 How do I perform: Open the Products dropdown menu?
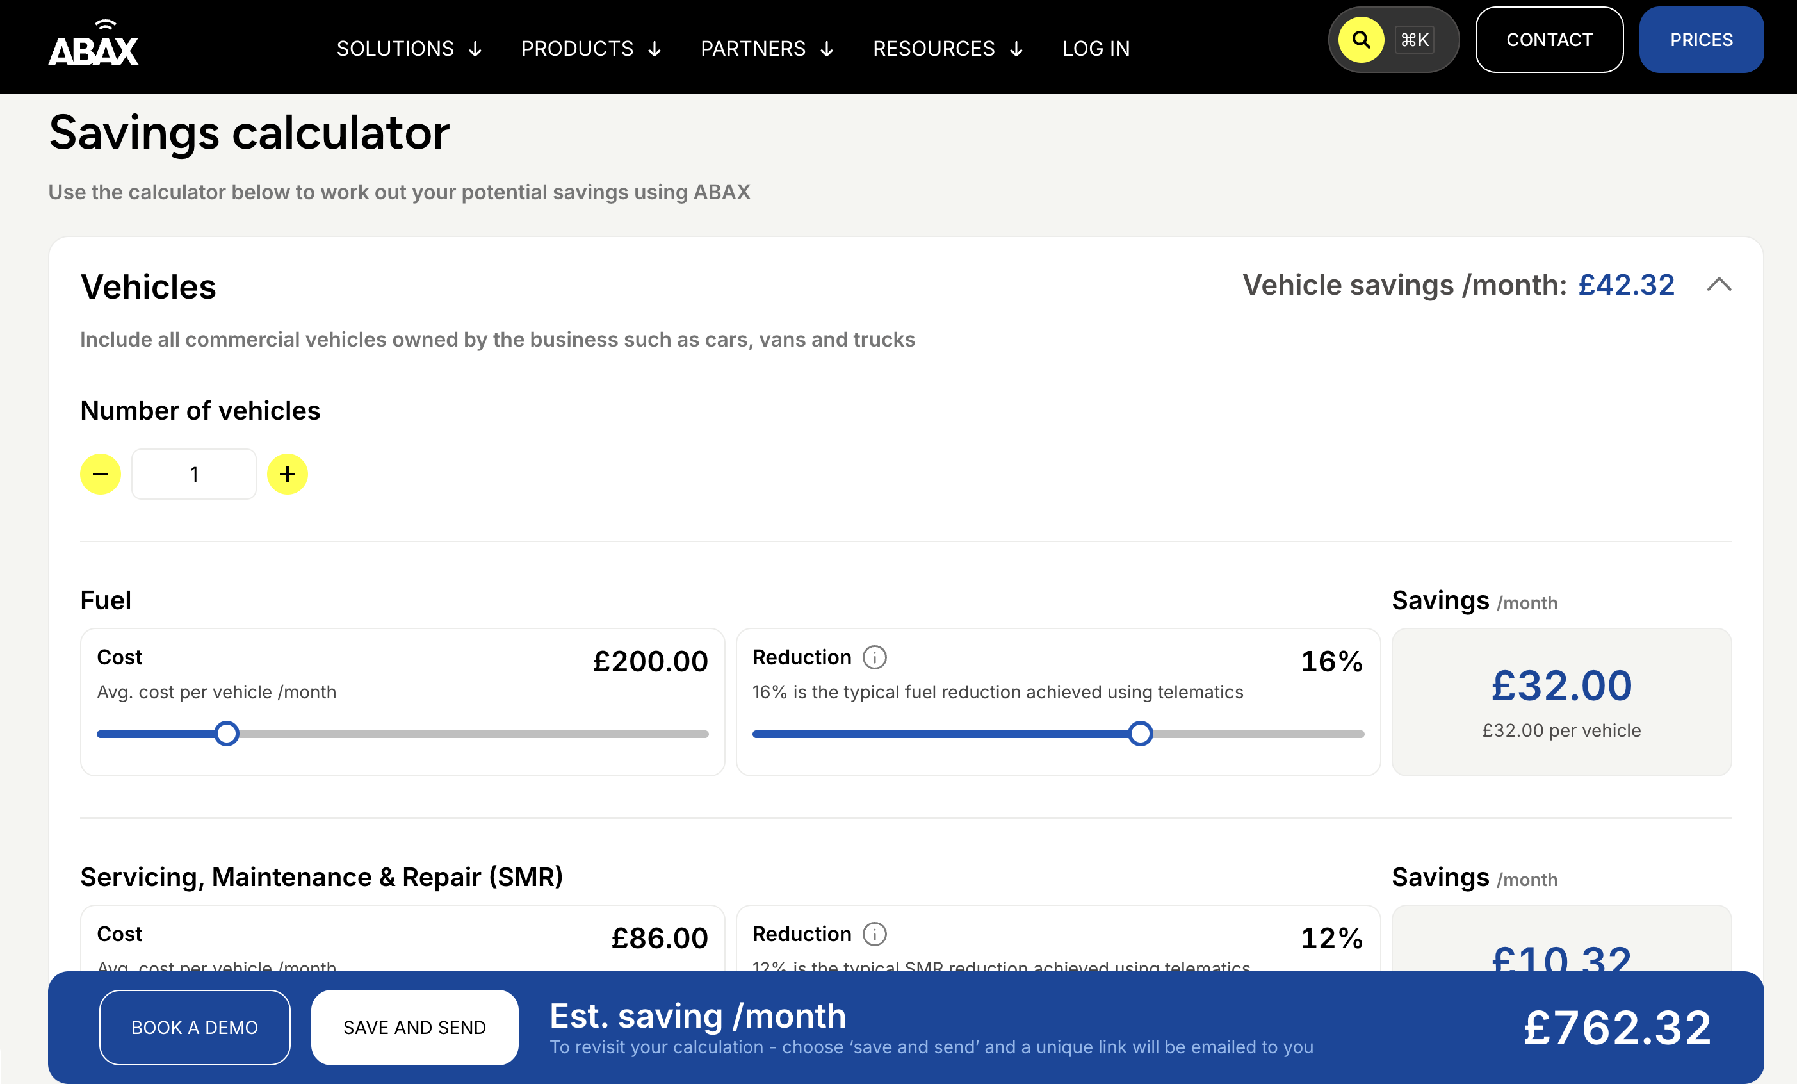tap(592, 48)
